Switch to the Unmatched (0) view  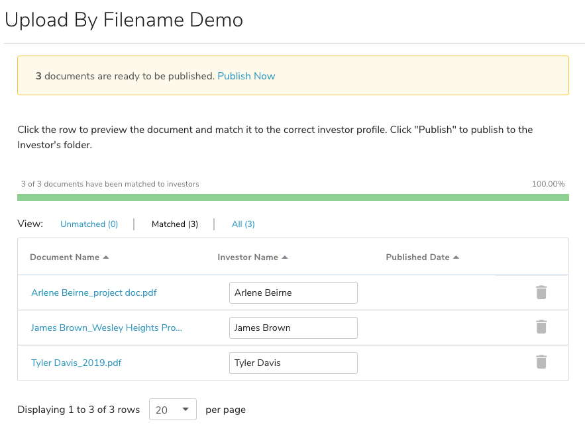pos(89,224)
